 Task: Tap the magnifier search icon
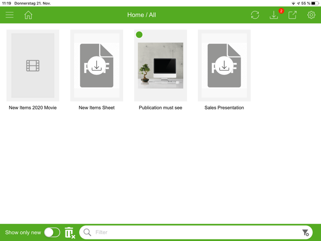coord(87,232)
